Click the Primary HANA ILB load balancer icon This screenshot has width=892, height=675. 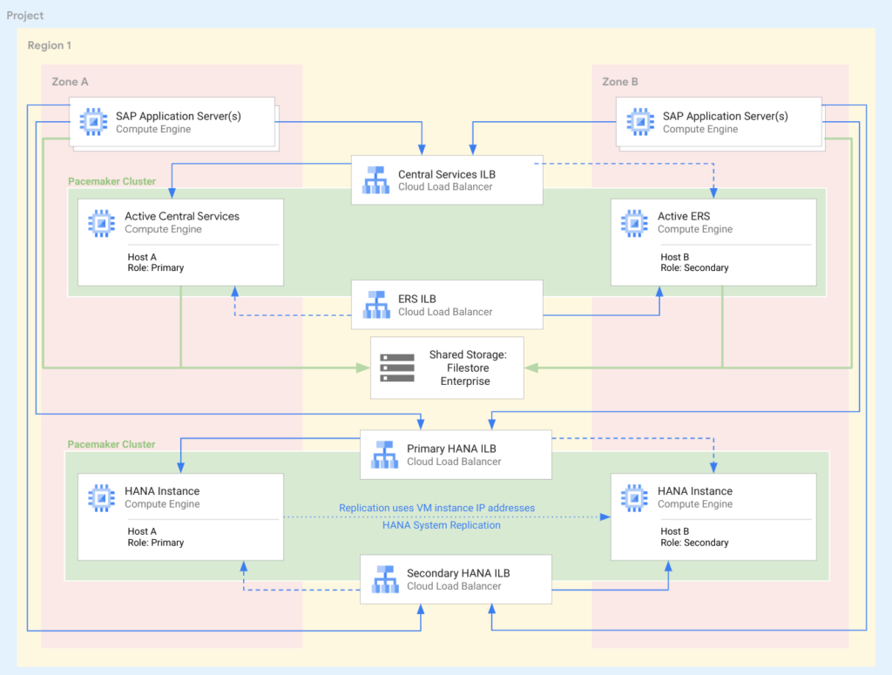pyautogui.click(x=383, y=454)
